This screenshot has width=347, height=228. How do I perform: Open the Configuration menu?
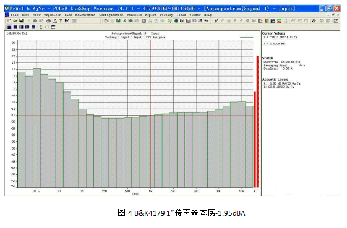click(111, 15)
